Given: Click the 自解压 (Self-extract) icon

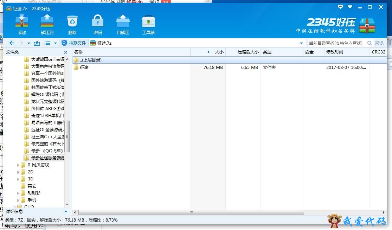Looking at the screenshot, I should click(123, 24).
